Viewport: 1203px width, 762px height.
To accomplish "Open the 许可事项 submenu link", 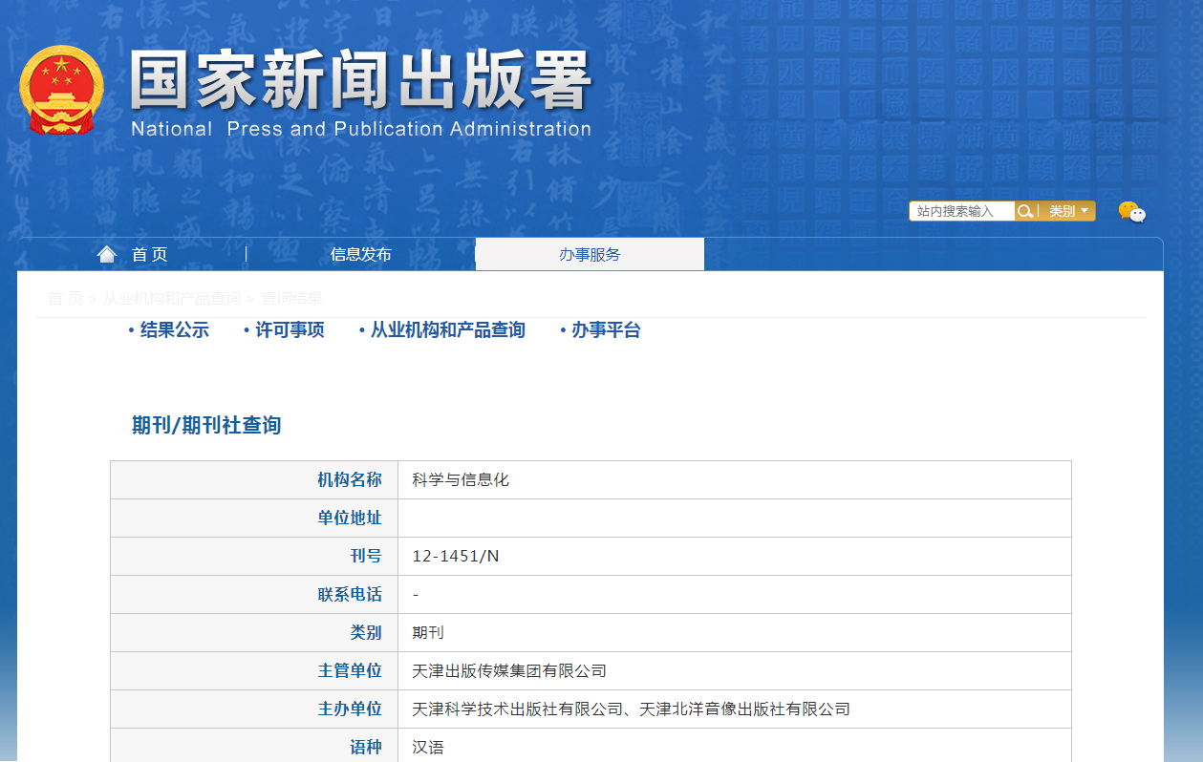I will pyautogui.click(x=290, y=330).
